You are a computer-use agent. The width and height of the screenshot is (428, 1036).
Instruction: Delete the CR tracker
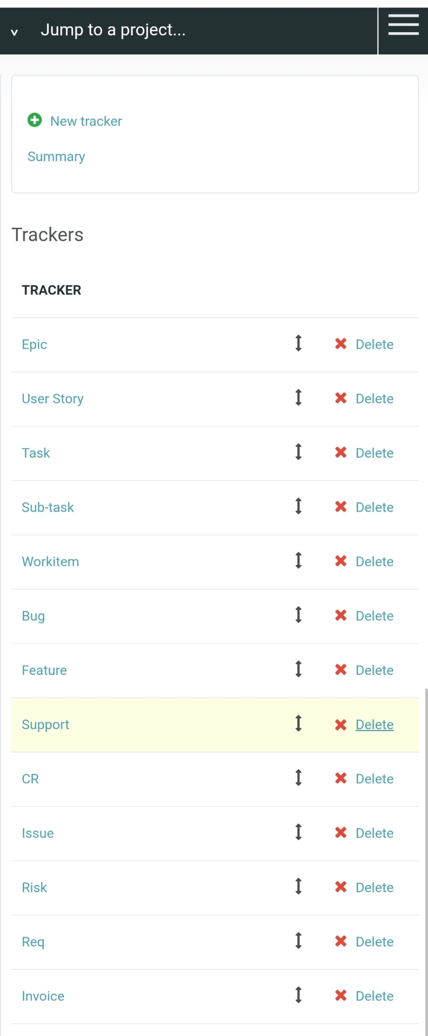[375, 779]
